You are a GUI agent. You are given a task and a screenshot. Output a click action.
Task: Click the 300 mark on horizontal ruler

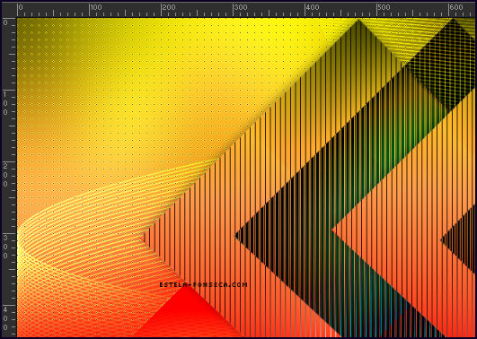tap(241, 7)
